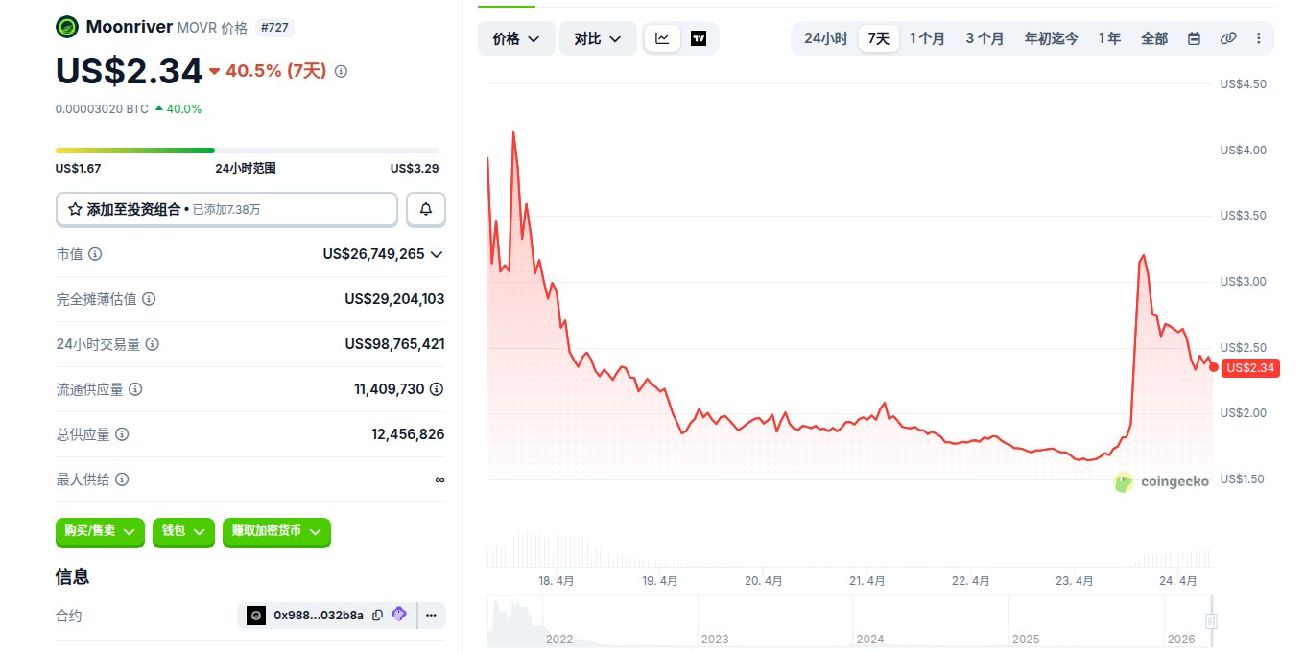
Task: Show info for the 7-day change
Action: [341, 71]
